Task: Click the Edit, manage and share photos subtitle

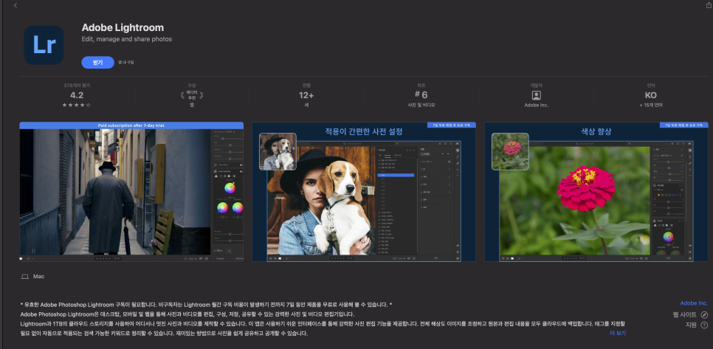Action: (x=126, y=40)
